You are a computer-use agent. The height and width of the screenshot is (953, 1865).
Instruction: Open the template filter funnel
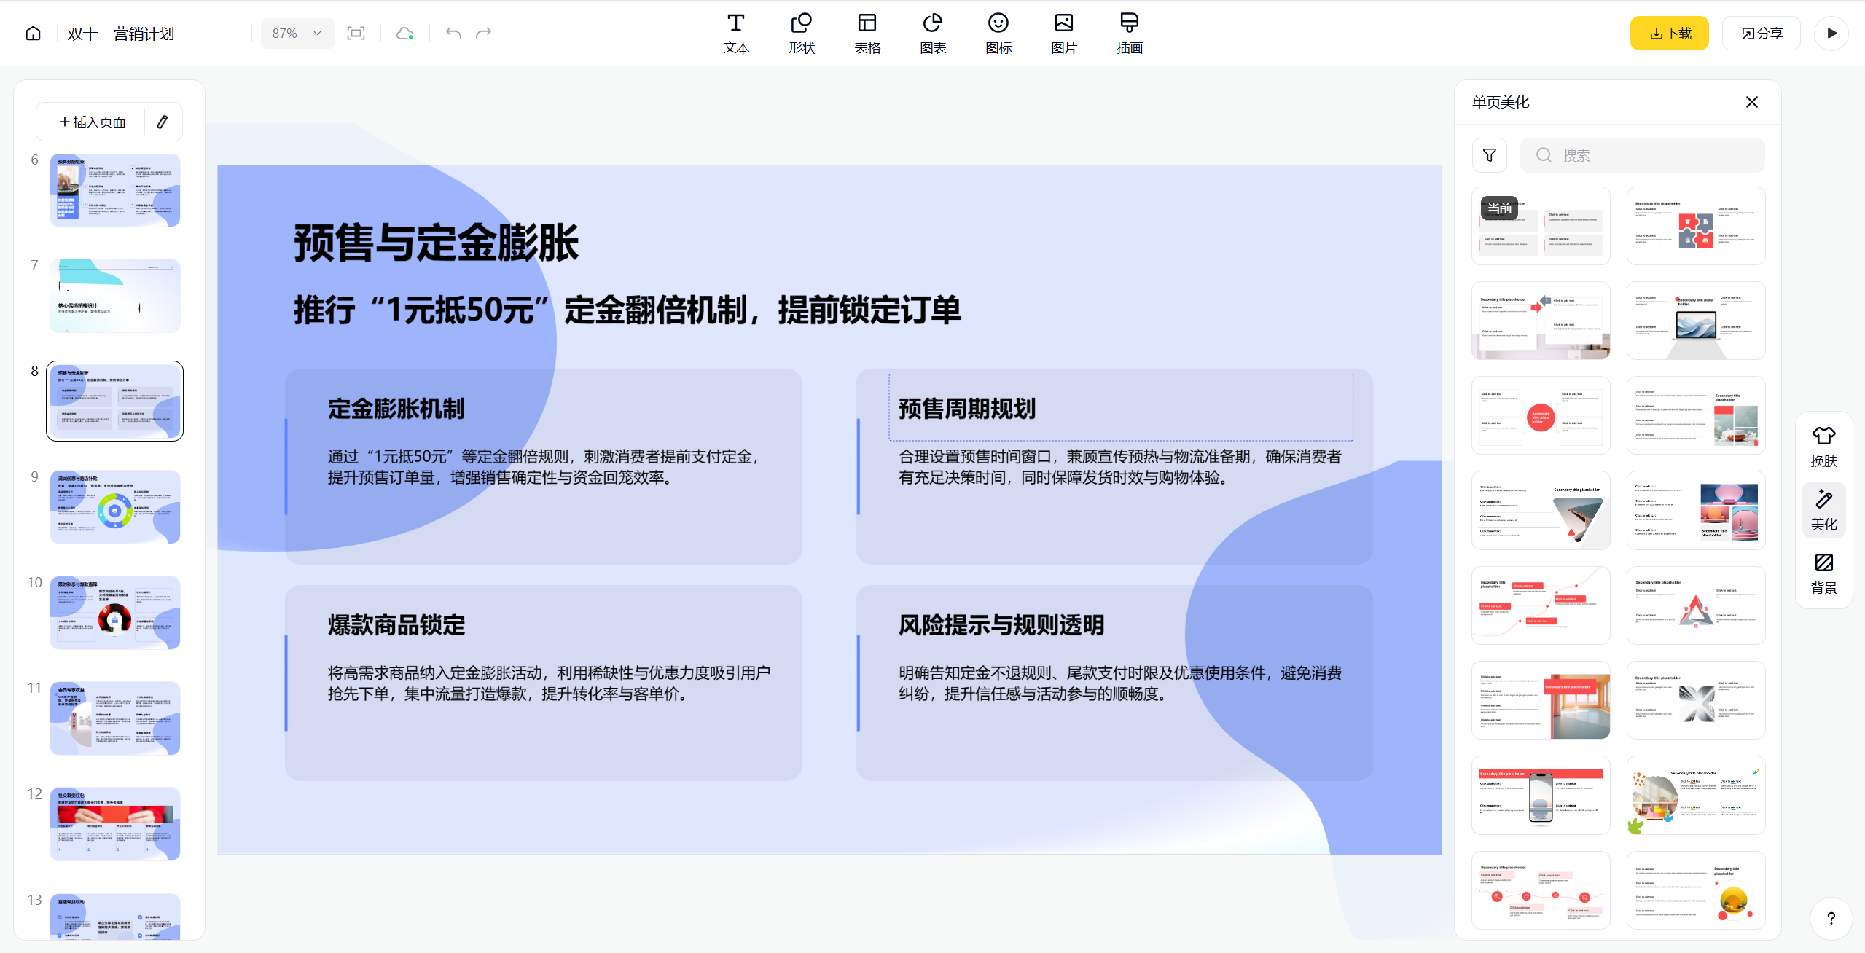point(1489,155)
